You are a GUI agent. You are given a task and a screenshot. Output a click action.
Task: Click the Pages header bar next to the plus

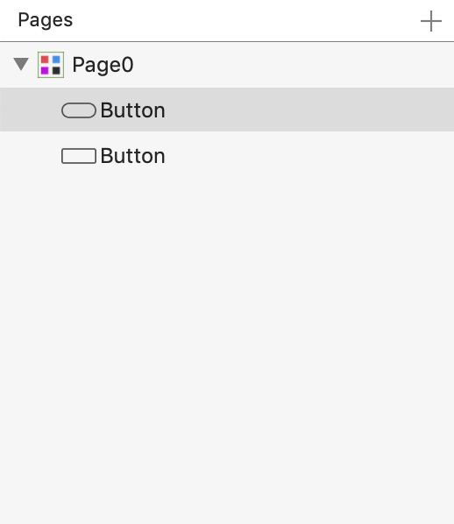(x=245, y=20)
